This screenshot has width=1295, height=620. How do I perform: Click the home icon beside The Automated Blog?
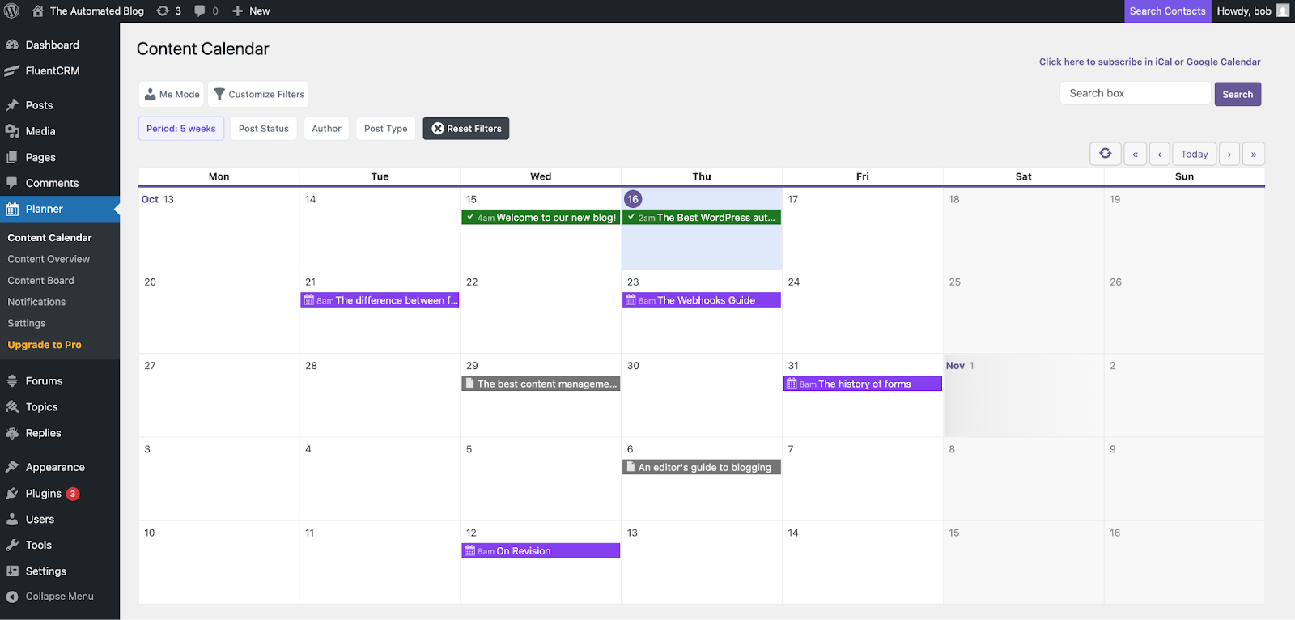[x=38, y=11]
